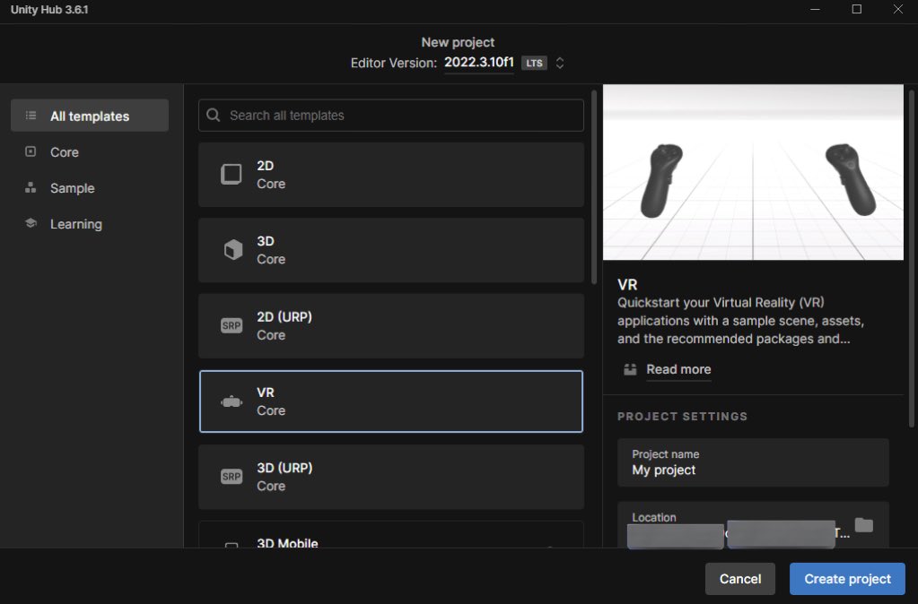918x604 pixels.
Task: Choose the 3D (URP) template
Action: pos(391,477)
